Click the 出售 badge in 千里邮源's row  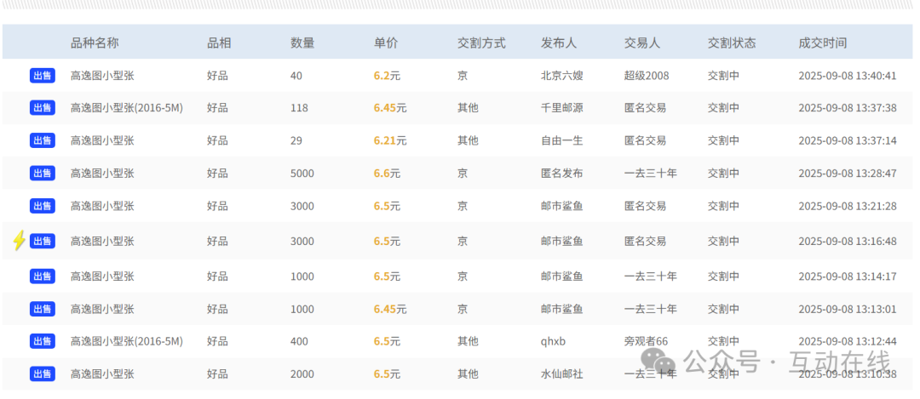(x=43, y=108)
